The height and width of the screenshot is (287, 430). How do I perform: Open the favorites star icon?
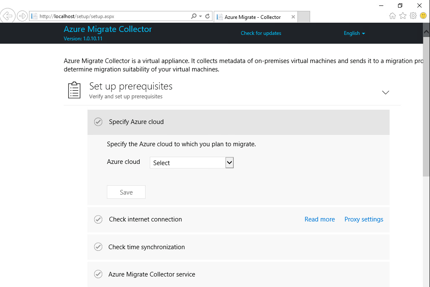point(403,16)
